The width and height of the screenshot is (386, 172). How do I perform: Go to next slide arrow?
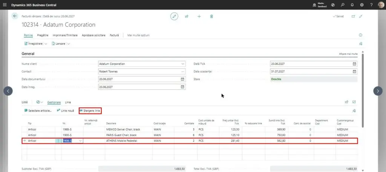click(x=378, y=91)
